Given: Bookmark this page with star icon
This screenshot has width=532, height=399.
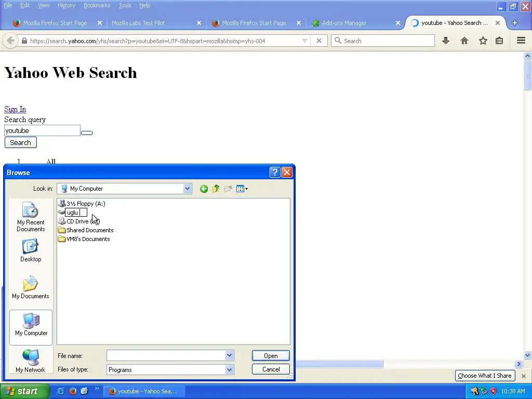Looking at the screenshot, I should click(x=483, y=41).
